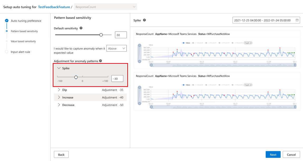Click top chart's upper vertical zoom handle
The width and height of the screenshot is (303, 161).
[139, 45]
